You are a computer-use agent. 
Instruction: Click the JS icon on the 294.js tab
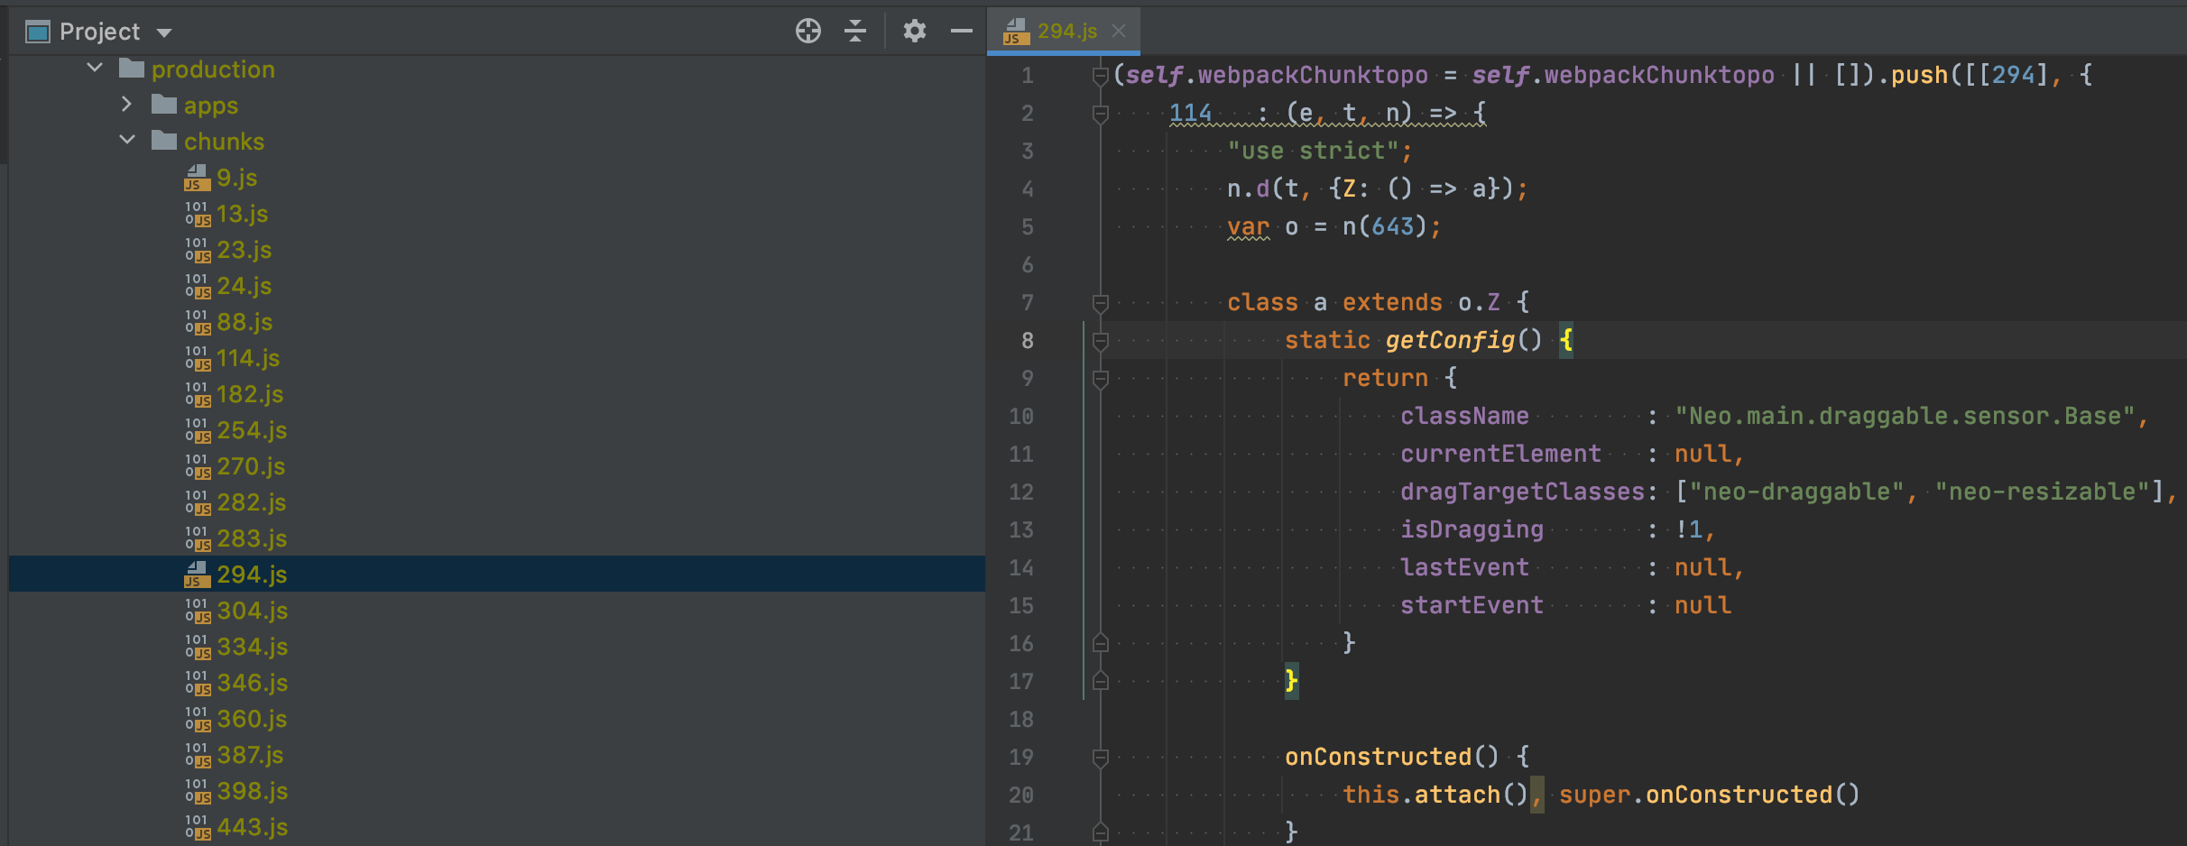1016,32
